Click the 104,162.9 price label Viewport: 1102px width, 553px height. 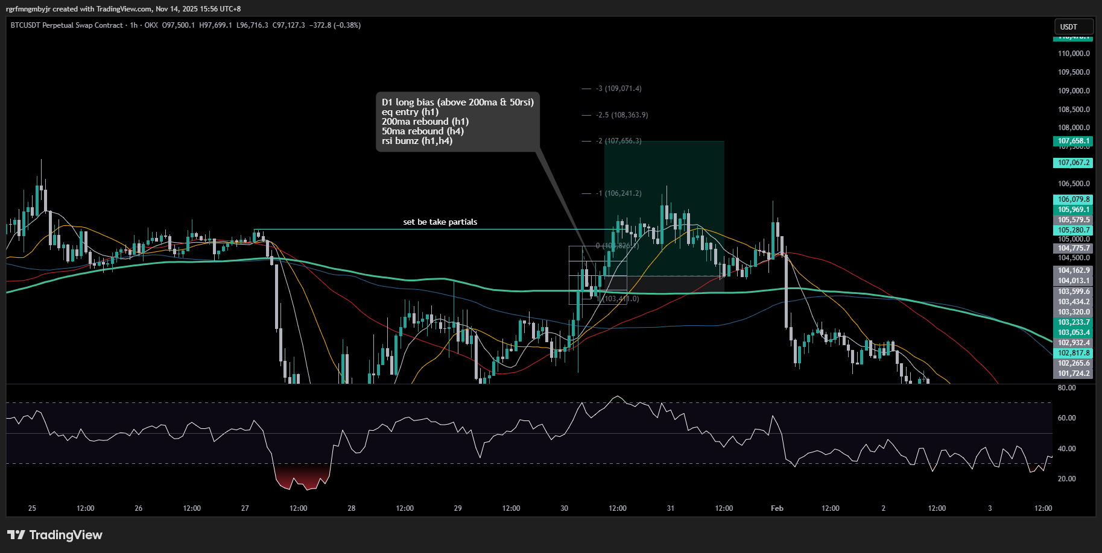1073,270
